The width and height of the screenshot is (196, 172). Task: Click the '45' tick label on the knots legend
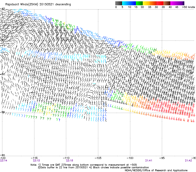[x=177, y=7]
